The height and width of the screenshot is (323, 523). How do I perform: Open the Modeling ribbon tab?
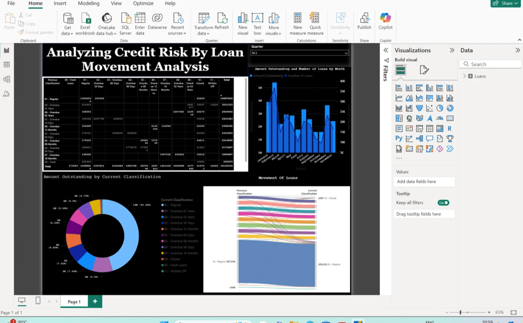tap(89, 3)
